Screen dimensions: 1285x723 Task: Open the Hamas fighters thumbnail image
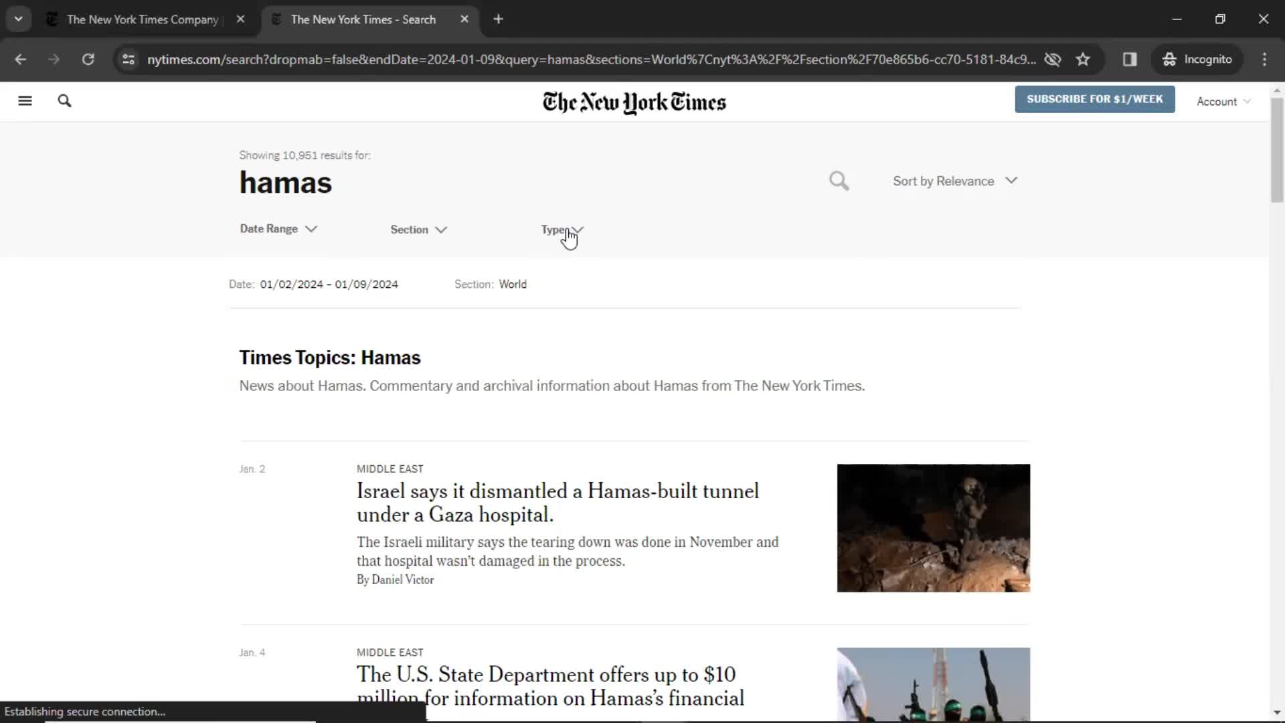tap(933, 684)
